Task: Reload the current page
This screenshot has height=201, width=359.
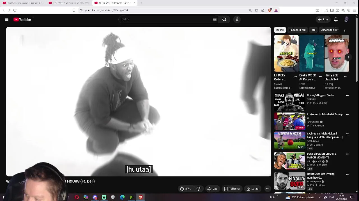Action: (x=15, y=10)
